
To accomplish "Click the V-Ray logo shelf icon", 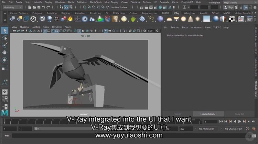I will tap(33, 19).
